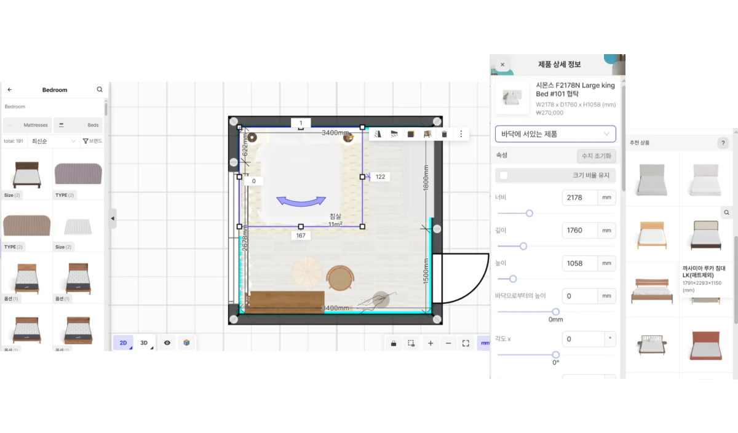The height and width of the screenshot is (433, 738).
Task: Collapse the left catalog panel with the arrow handle
Action: point(113,218)
